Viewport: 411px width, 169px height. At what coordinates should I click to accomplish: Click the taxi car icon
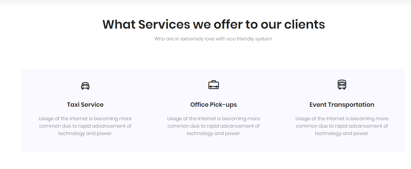(85, 86)
